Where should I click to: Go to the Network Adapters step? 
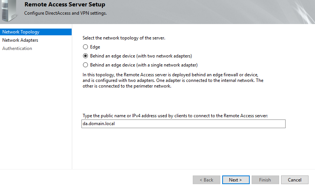tap(20, 40)
